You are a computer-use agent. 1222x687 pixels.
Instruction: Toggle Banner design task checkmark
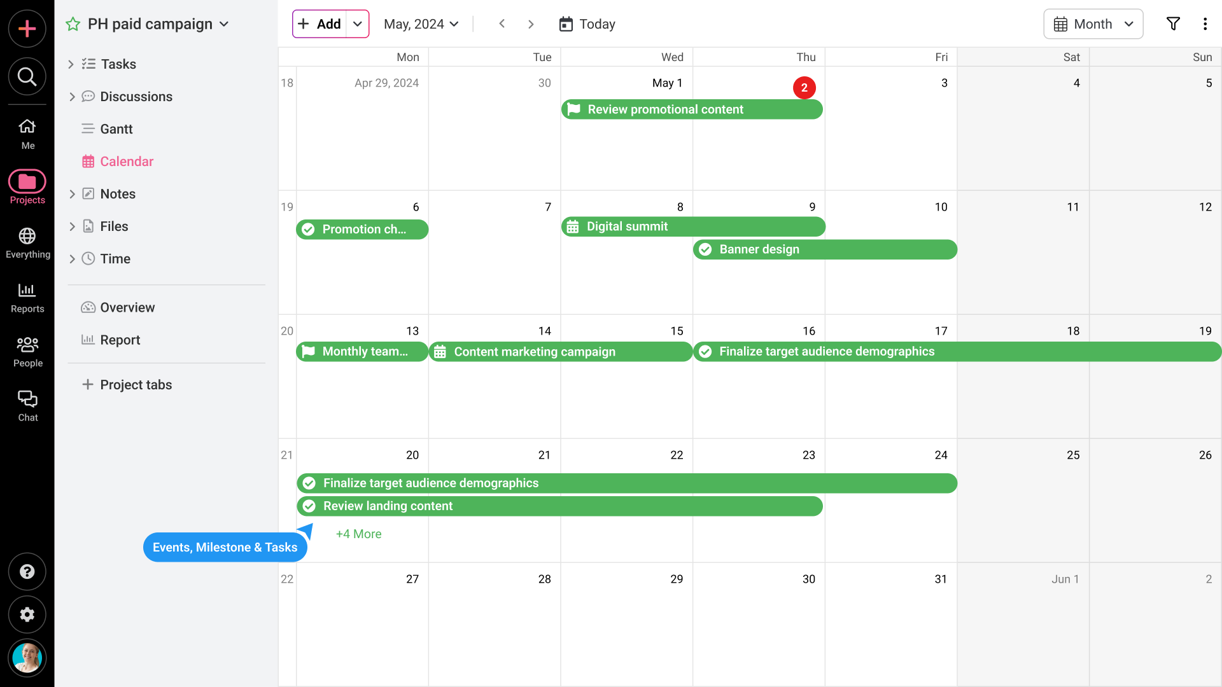(x=705, y=249)
